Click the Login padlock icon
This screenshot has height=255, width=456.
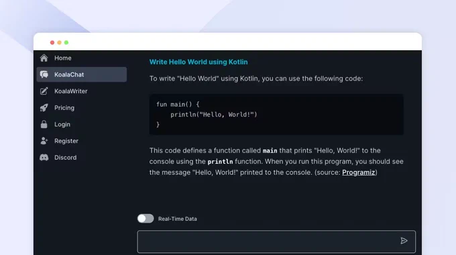[44, 124]
